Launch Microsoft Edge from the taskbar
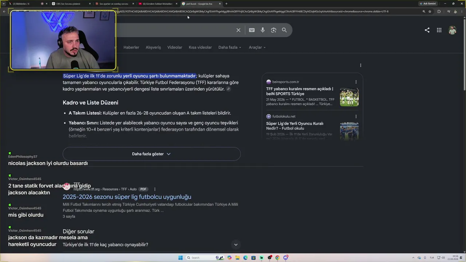Image resolution: width=466 pixels, height=262 pixels. 245,258
